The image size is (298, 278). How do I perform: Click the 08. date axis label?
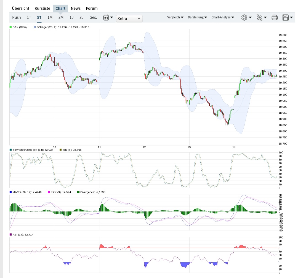[x=55, y=147]
